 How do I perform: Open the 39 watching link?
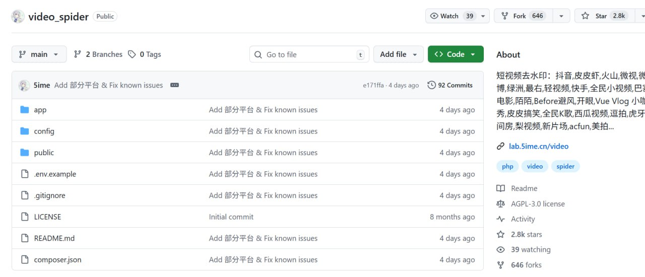coord(531,249)
